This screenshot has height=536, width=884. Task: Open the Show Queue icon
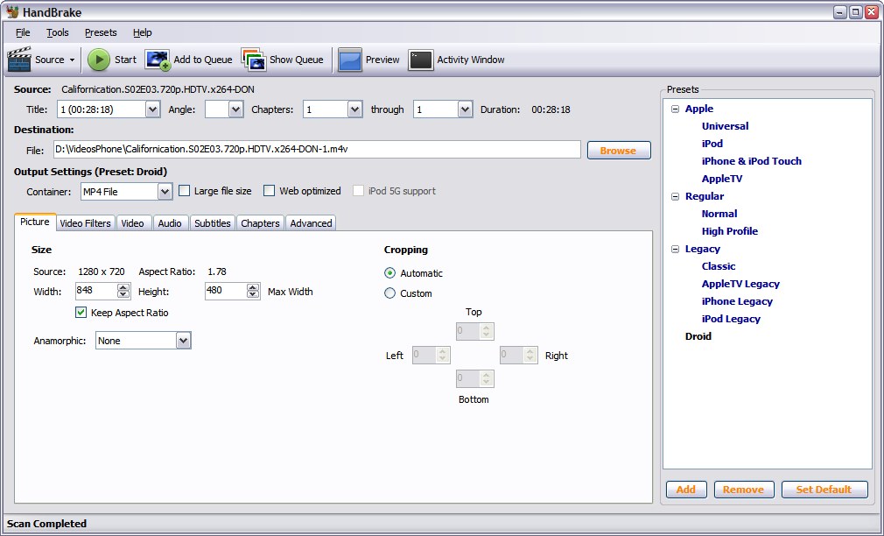(254, 60)
